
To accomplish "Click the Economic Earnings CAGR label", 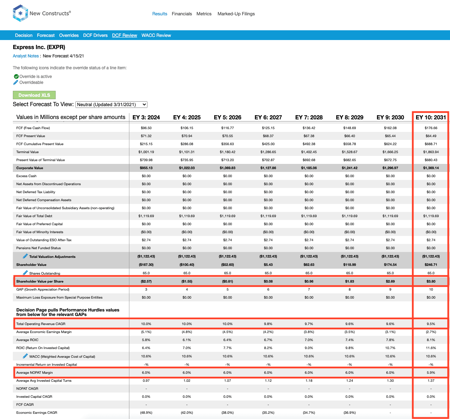I will (37, 413).
